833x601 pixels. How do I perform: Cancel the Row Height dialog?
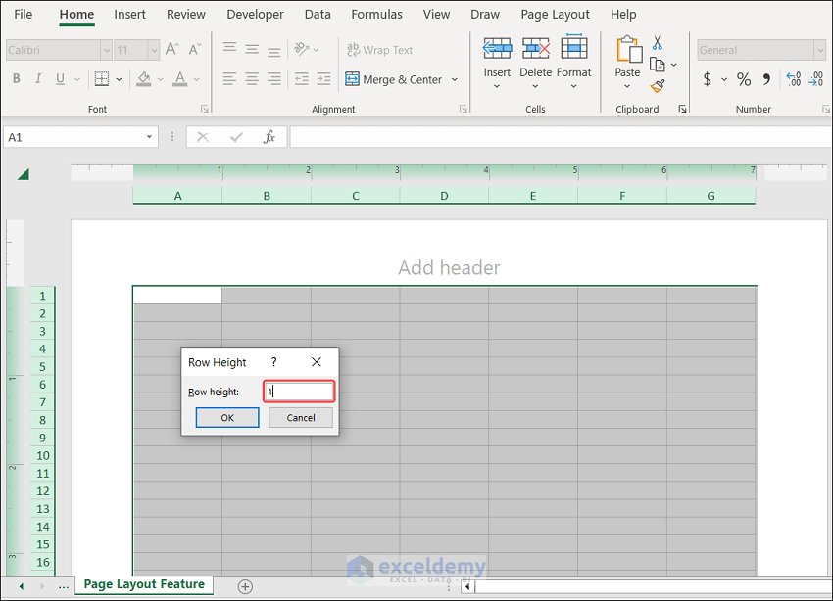tap(301, 417)
